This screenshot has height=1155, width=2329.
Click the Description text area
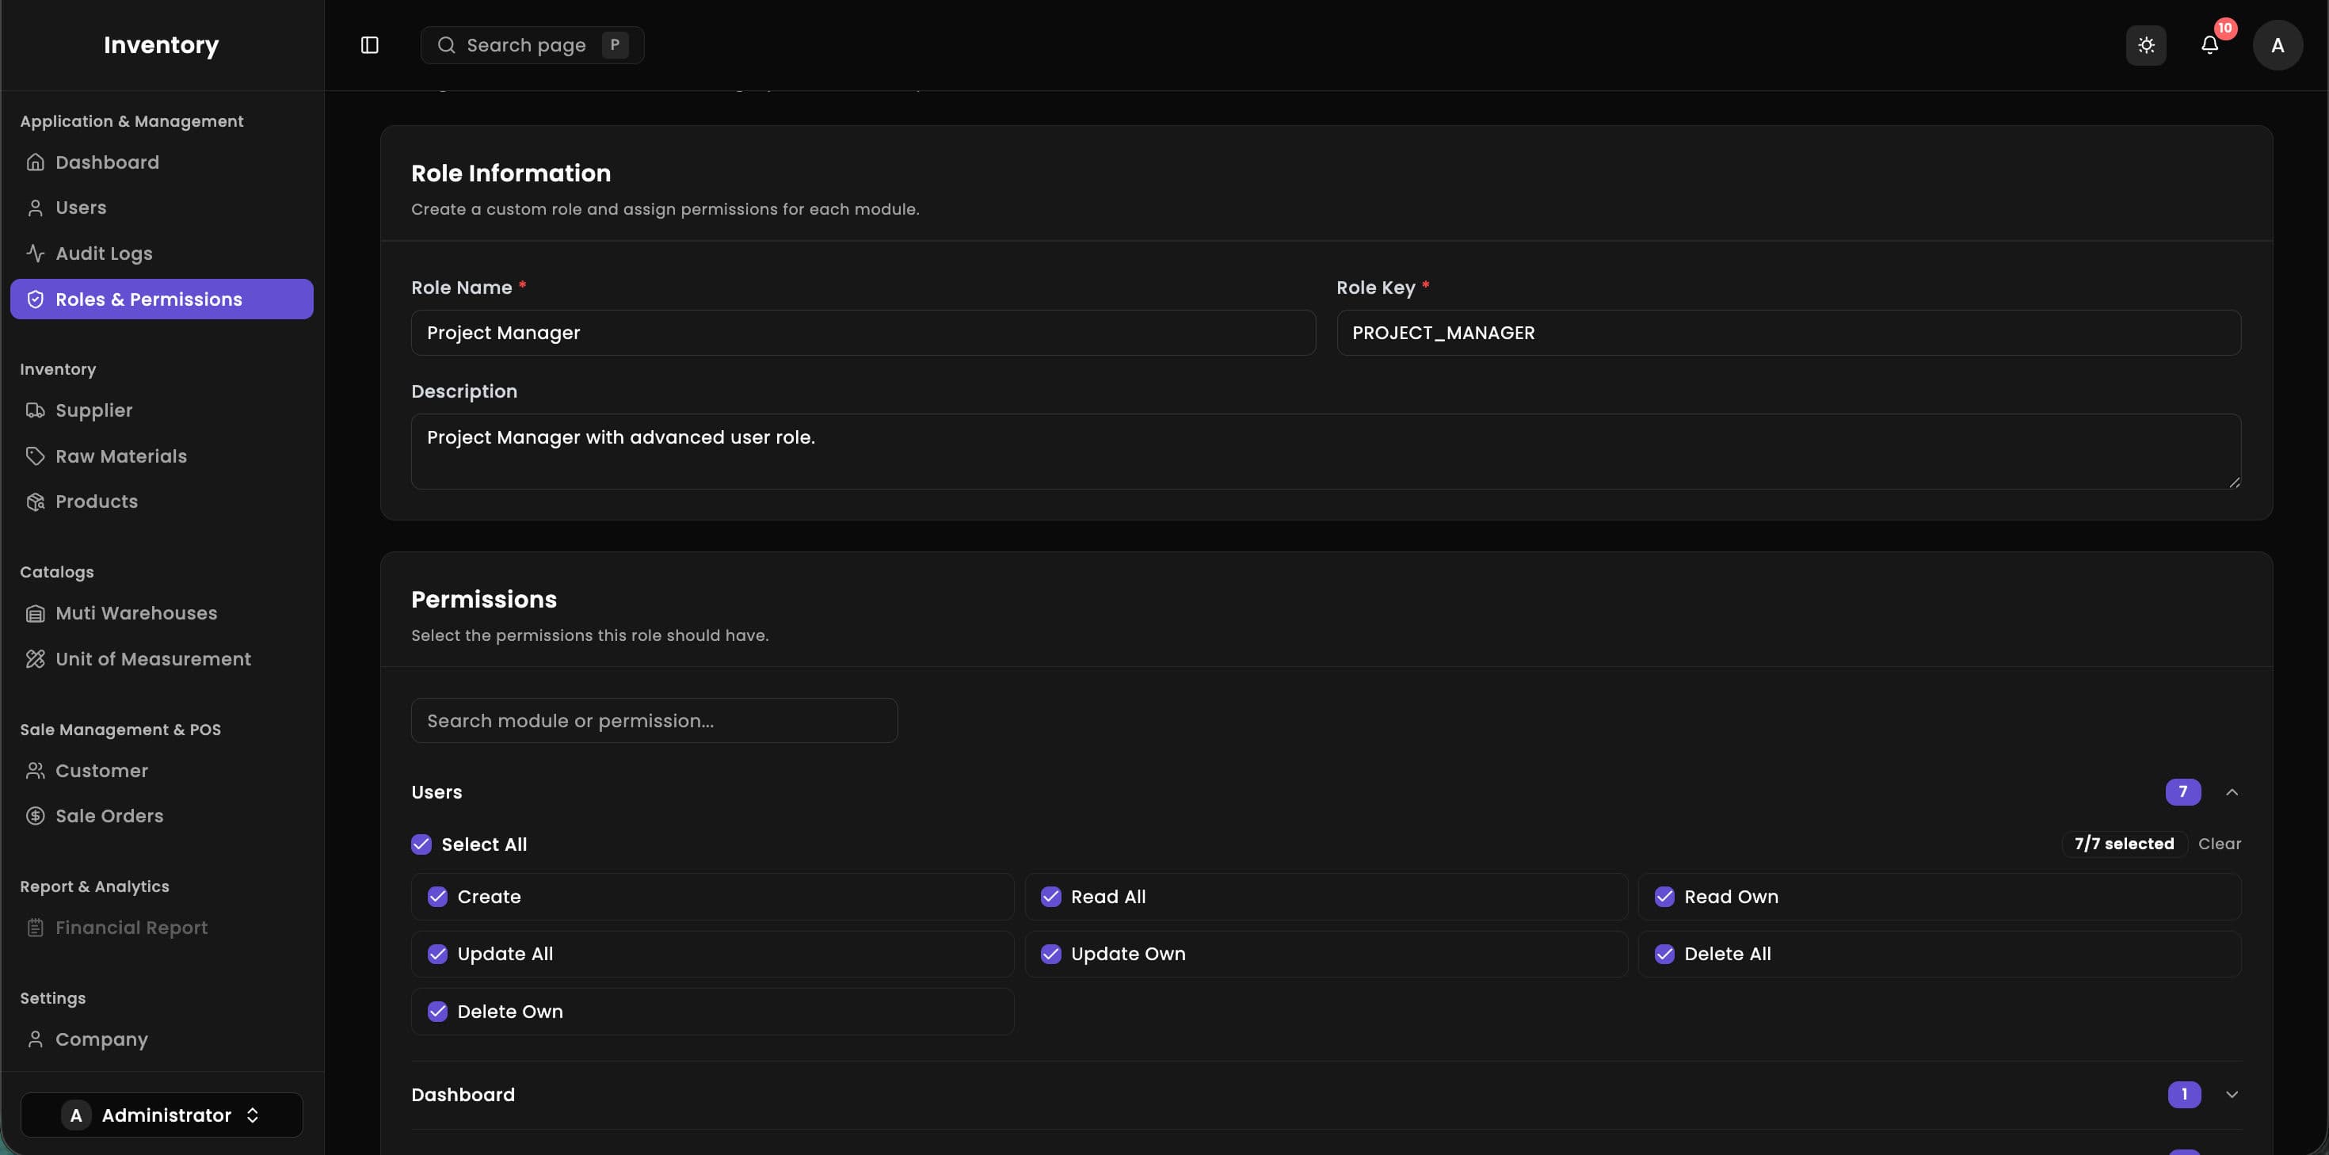tap(1325, 452)
